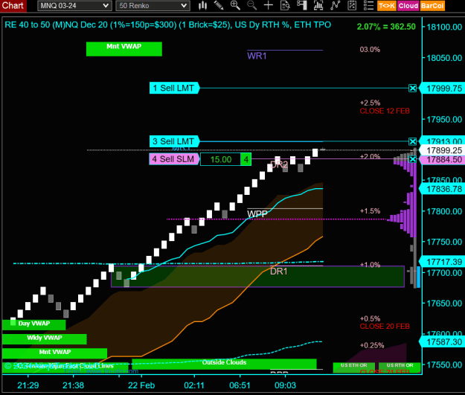
Task: Click the 17587.30 price marker
Action: click(443, 342)
